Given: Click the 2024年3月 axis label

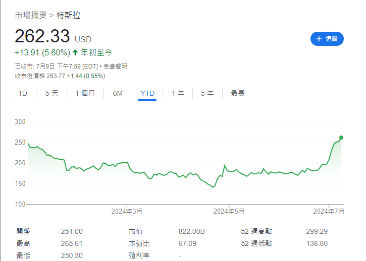Looking at the screenshot, I should (127, 211).
